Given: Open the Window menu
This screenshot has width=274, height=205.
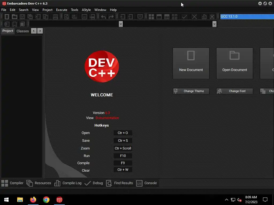Looking at the screenshot, I should 100,10.
